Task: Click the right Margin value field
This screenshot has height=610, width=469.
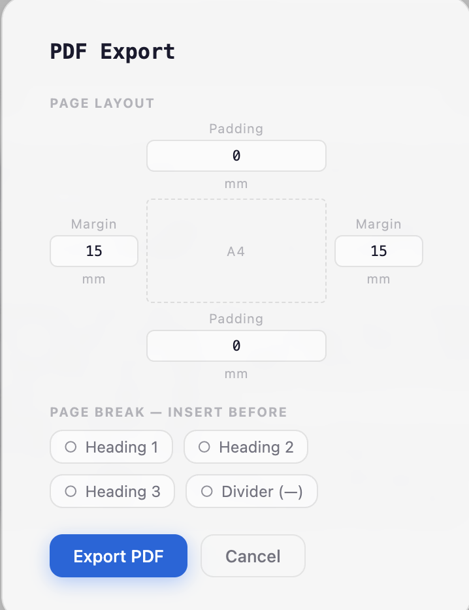Action: pos(378,251)
